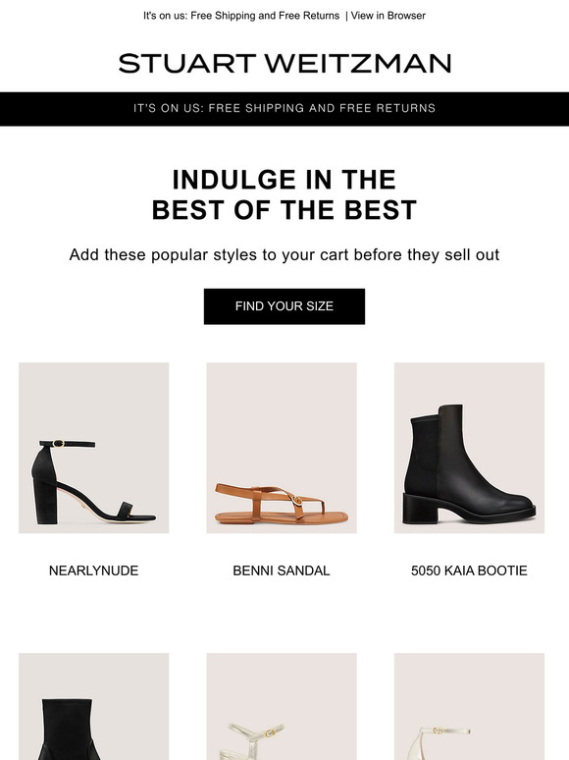Open the black sock boot image
Viewport: 569px width, 760px height.
click(94, 707)
